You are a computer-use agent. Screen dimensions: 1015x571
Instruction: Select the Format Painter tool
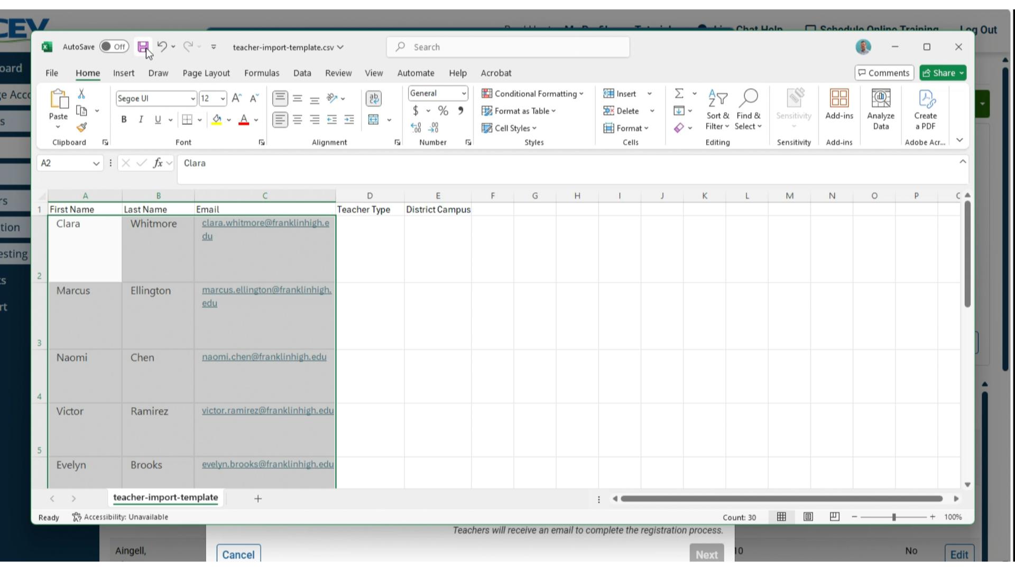coord(81,127)
